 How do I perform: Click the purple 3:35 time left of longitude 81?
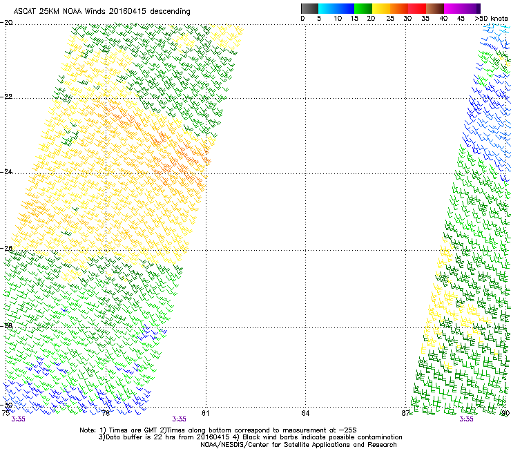click(x=180, y=419)
